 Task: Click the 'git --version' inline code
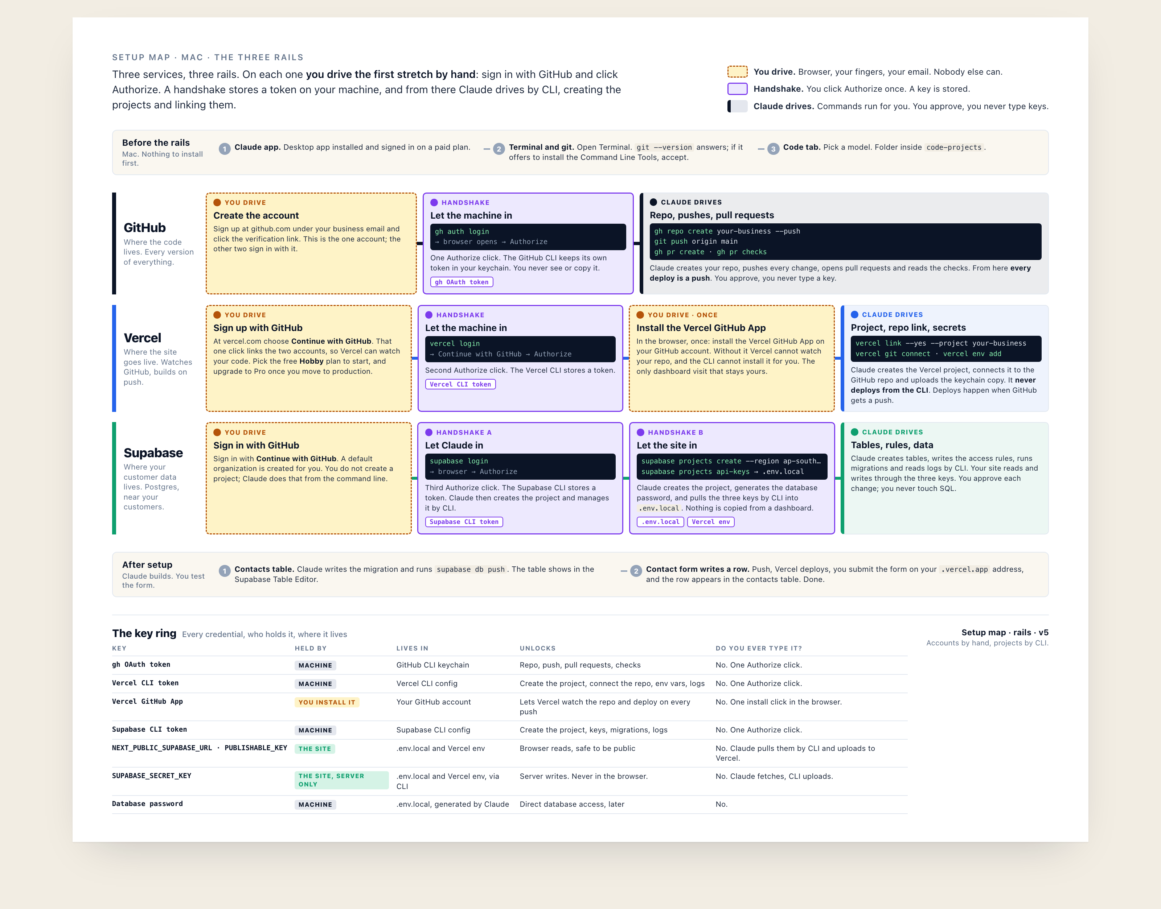665,148
